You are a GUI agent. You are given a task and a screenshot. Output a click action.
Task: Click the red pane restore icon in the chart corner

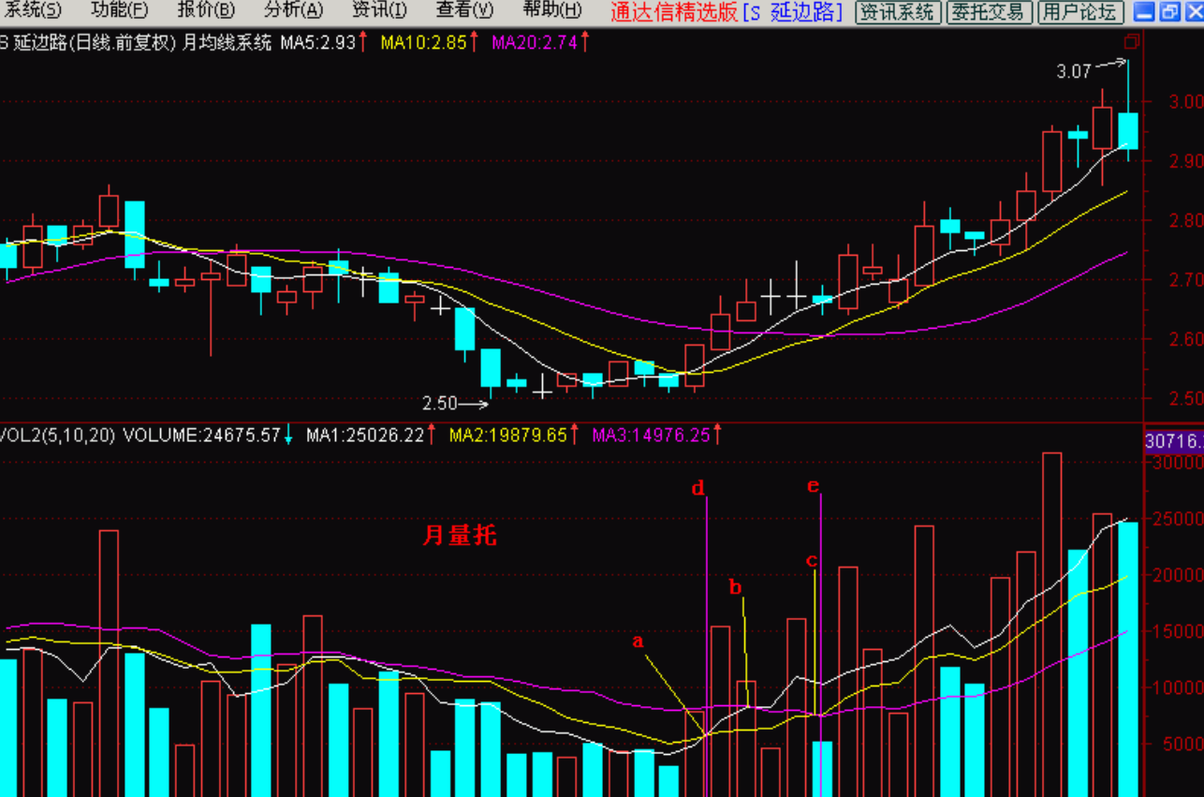pos(1133,42)
